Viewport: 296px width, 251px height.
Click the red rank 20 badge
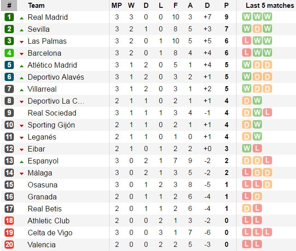click(9, 245)
